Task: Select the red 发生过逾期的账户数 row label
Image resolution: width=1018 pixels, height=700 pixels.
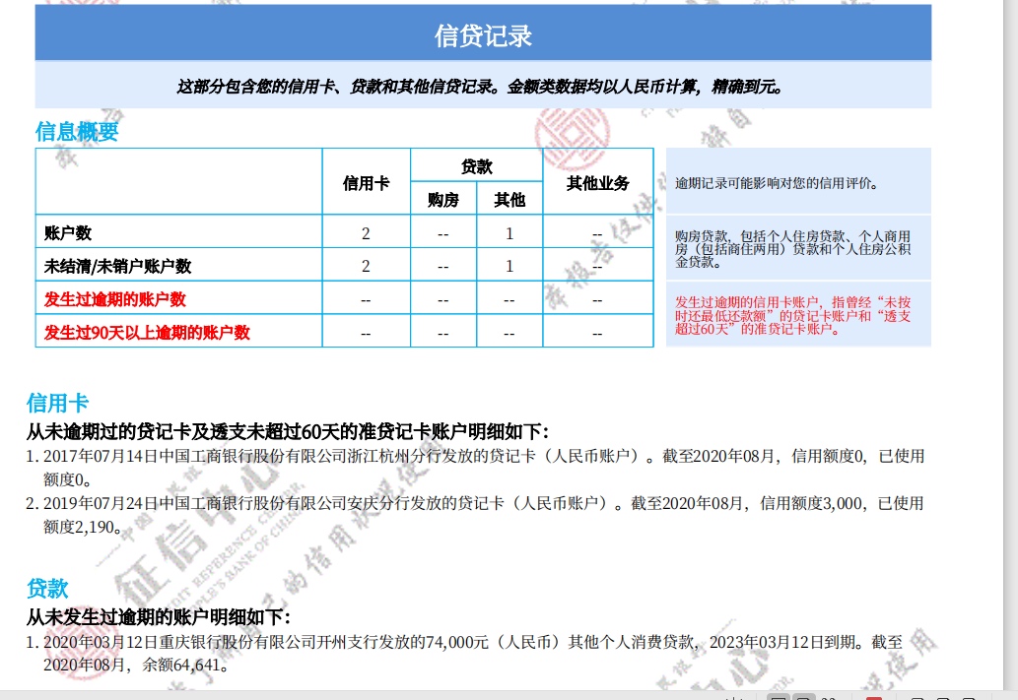Action: (x=115, y=299)
